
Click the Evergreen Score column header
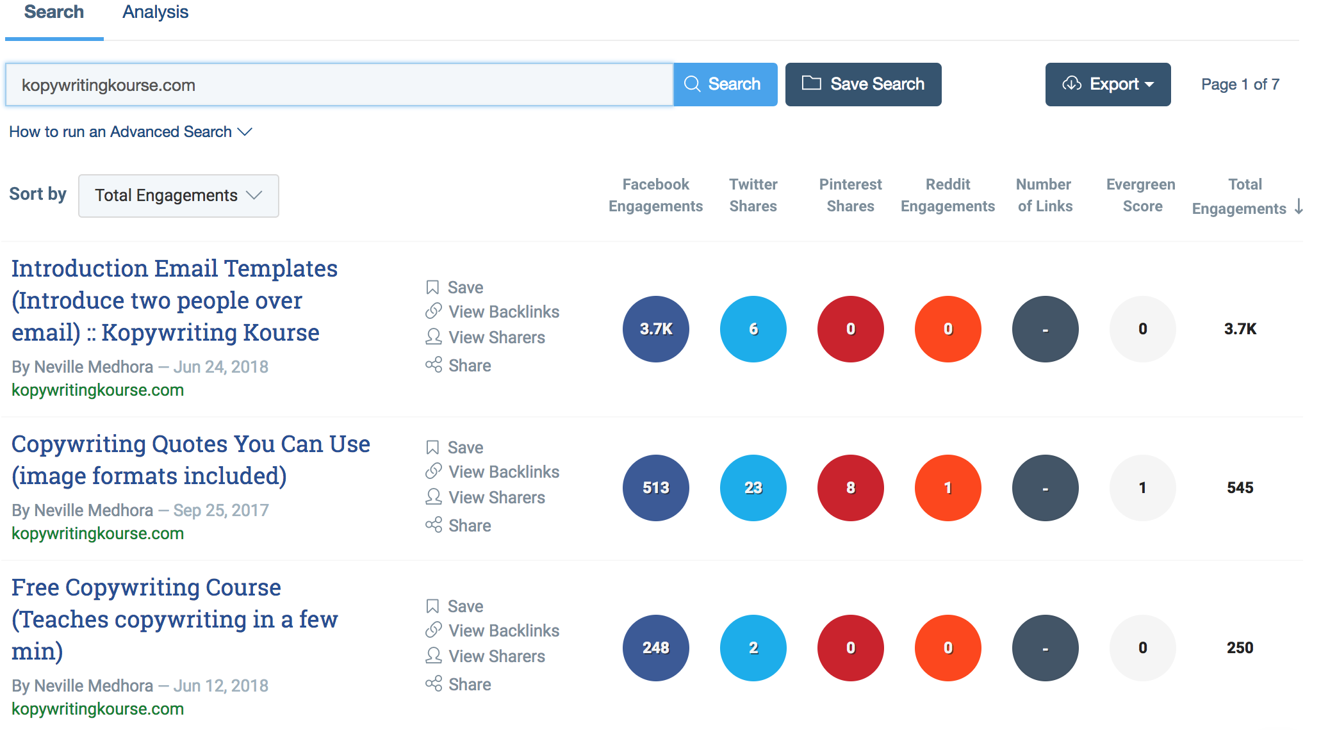click(1142, 195)
